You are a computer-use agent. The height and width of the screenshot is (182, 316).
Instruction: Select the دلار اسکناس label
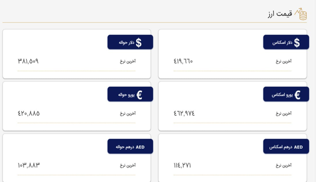pyautogui.click(x=283, y=43)
